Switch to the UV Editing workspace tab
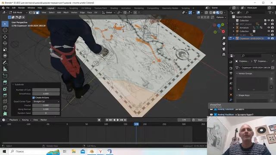 click(86, 8)
